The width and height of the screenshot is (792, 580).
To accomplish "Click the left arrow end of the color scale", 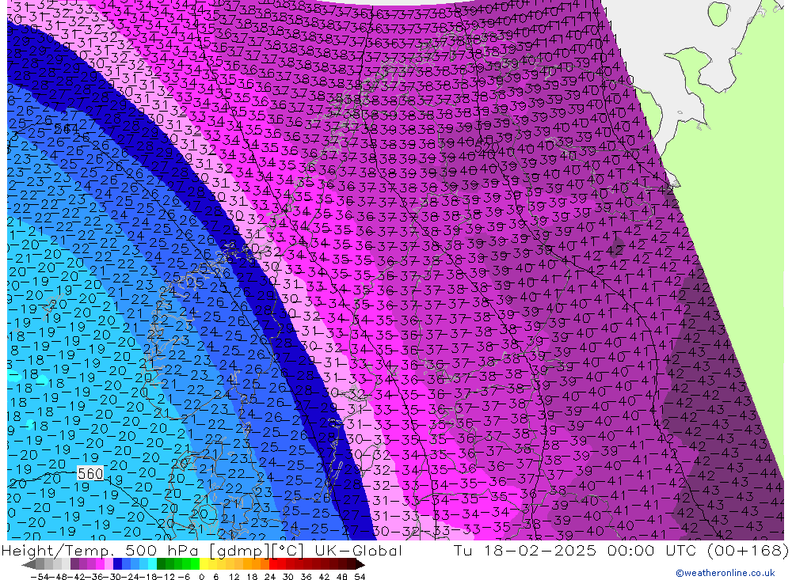I will coord(29,565).
